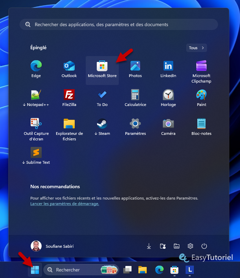Image resolution: width=240 pixels, height=278 pixels.
Task: Open Settings via bottom gear icon
Action: click(190, 246)
